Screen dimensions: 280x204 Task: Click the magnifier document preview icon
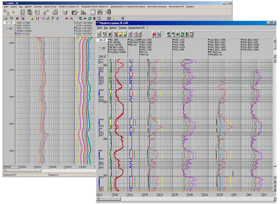click(x=30, y=12)
